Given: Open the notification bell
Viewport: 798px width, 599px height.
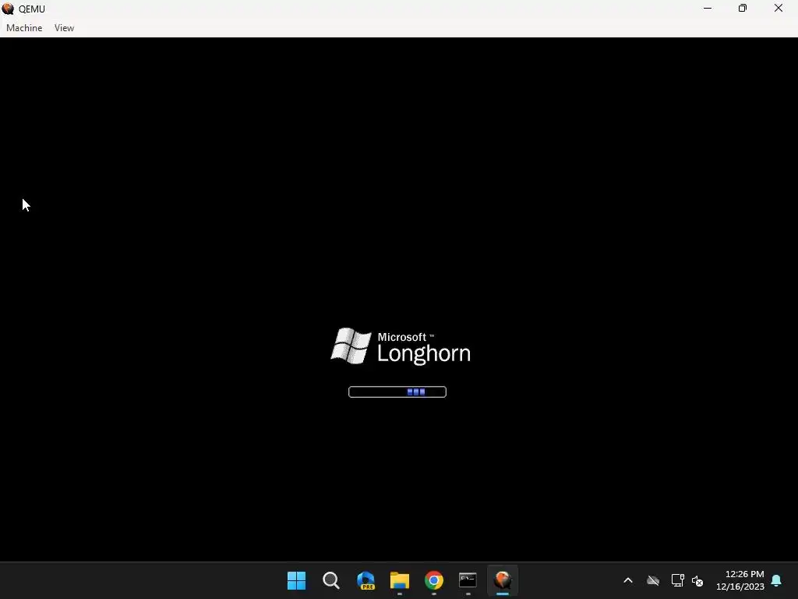Looking at the screenshot, I should (777, 580).
